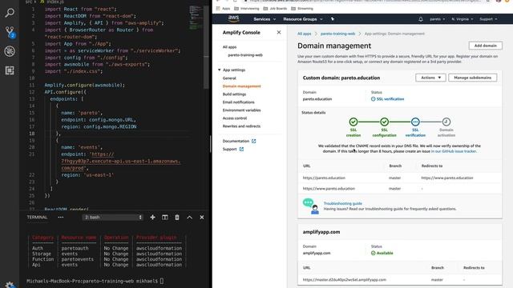Click the pin shortcut icon in AWS header

pos(333,19)
